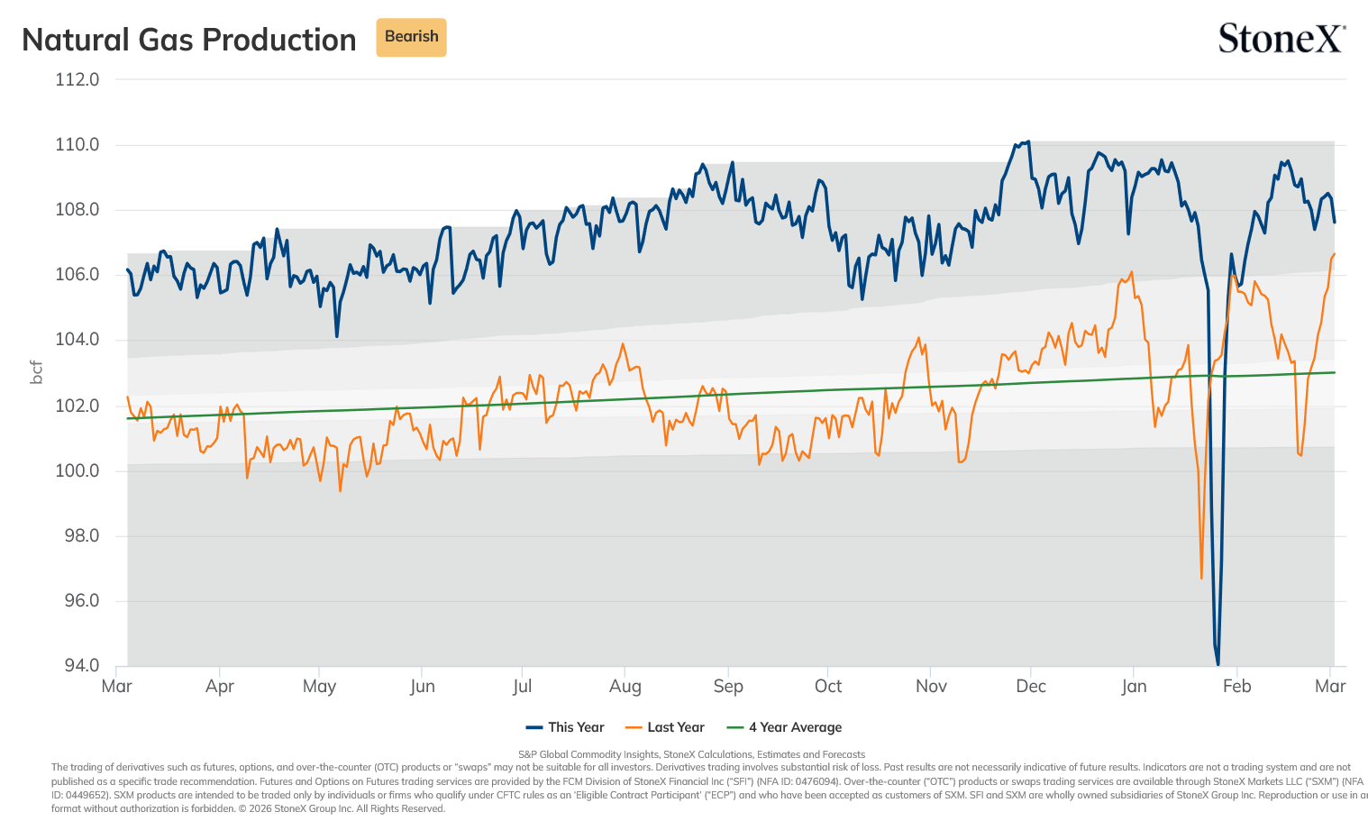Click the Bearish sentiment badge
Image resolution: width=1368 pixels, height=821 pixels.
pos(411,37)
